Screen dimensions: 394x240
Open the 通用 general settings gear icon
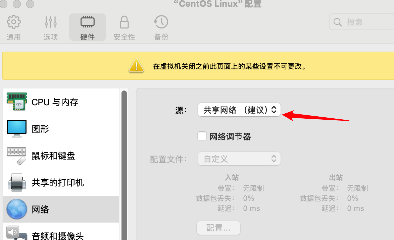click(x=13, y=22)
